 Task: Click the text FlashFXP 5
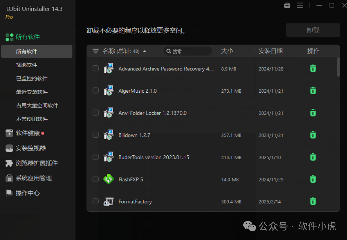tap(130, 180)
